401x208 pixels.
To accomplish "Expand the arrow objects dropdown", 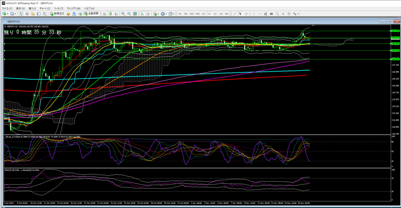I will click(x=298, y=14).
